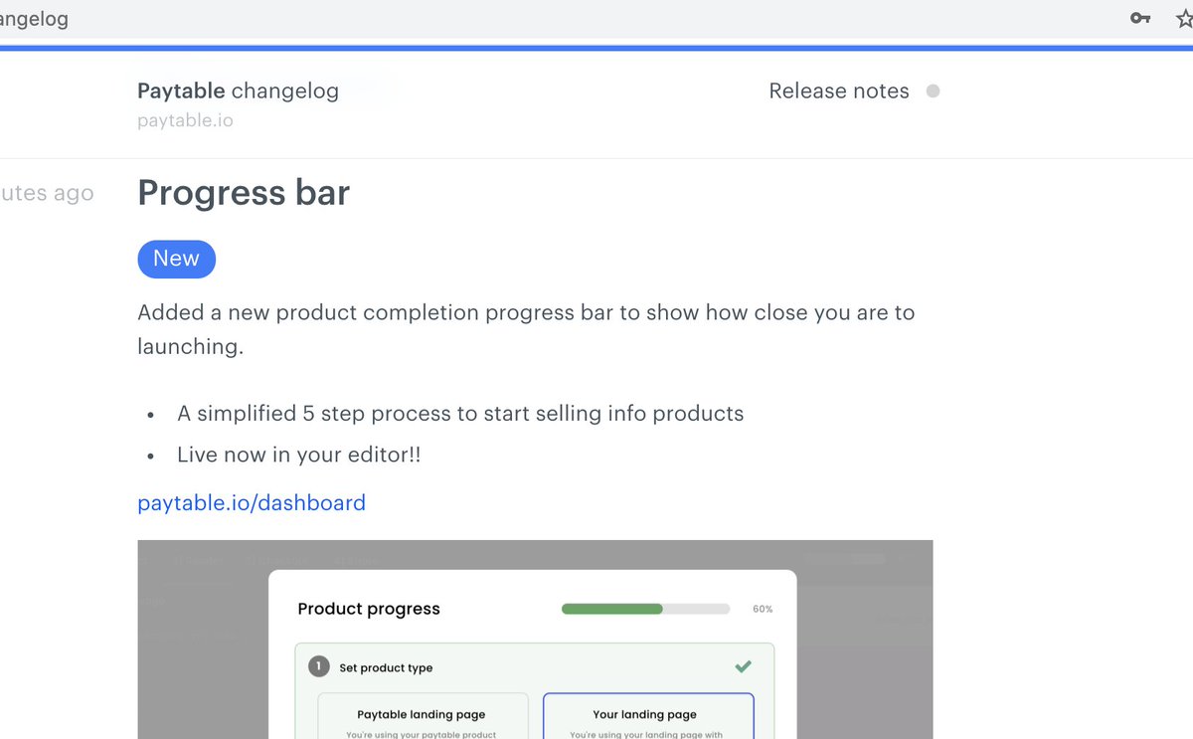The height and width of the screenshot is (739, 1193).
Task: Bookmark this page with the star icon
Action: pyautogui.click(x=1184, y=18)
